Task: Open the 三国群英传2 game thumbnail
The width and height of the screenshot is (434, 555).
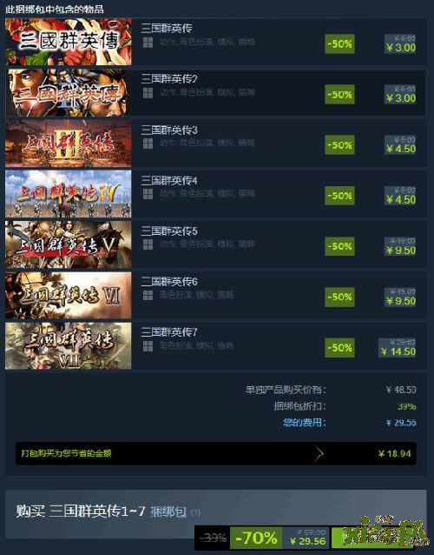Action: (69, 92)
